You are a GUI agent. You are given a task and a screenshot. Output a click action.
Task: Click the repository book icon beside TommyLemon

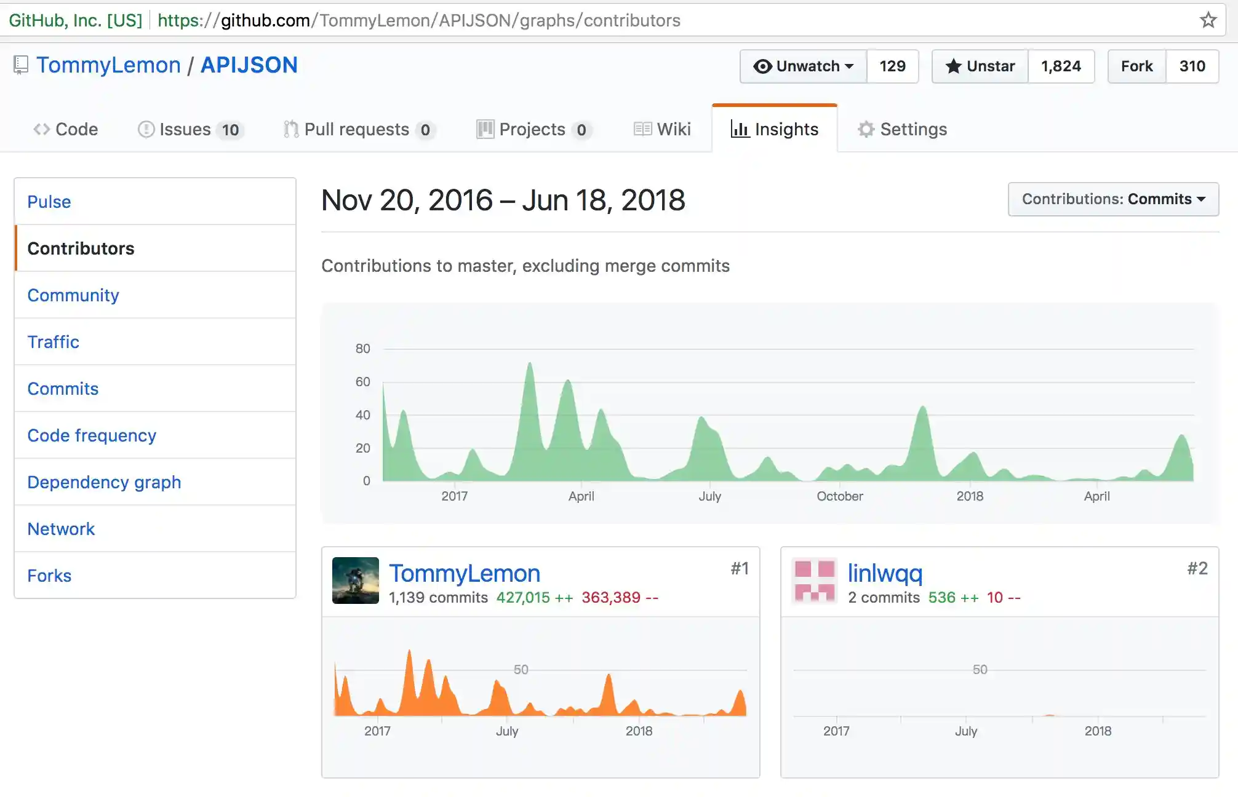pyautogui.click(x=21, y=65)
